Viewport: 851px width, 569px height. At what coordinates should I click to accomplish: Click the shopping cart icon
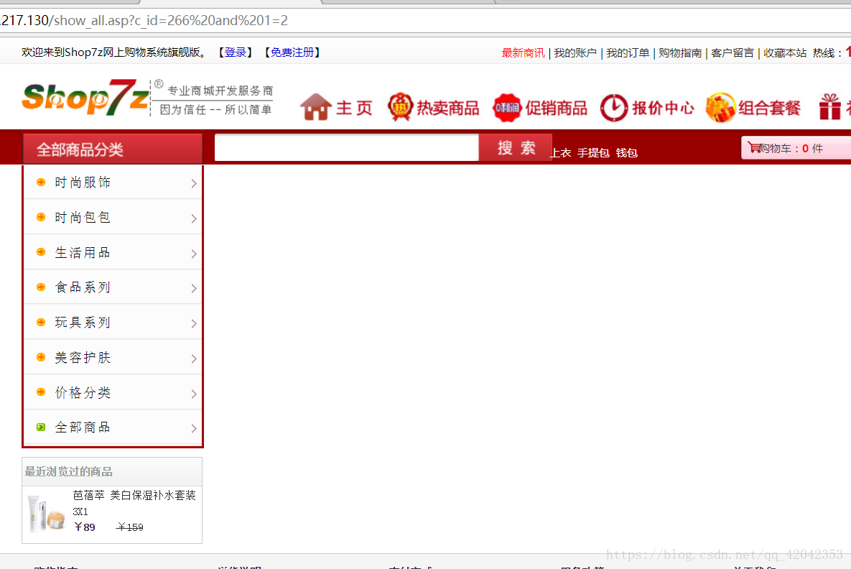(x=754, y=147)
